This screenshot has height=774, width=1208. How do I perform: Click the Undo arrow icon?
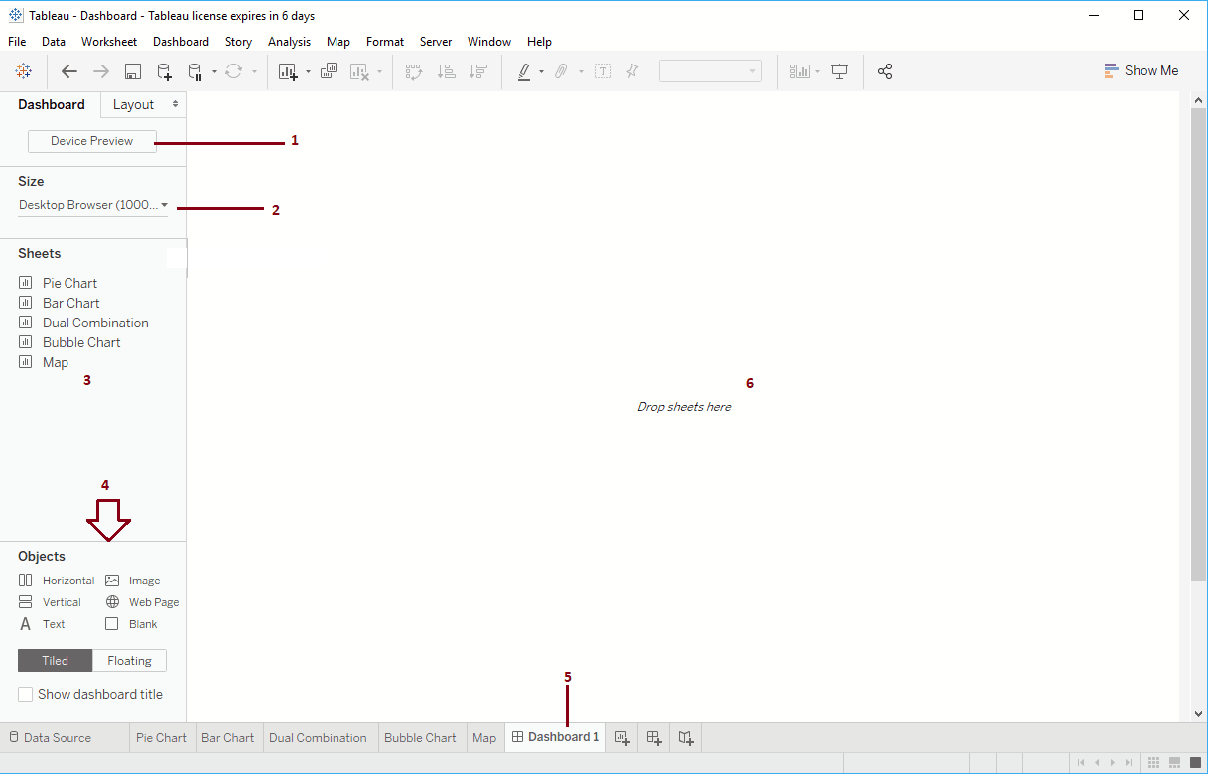pyautogui.click(x=67, y=70)
